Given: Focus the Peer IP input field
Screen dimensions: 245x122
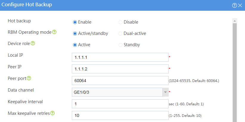Looking at the screenshot, I should [x=120, y=69].
